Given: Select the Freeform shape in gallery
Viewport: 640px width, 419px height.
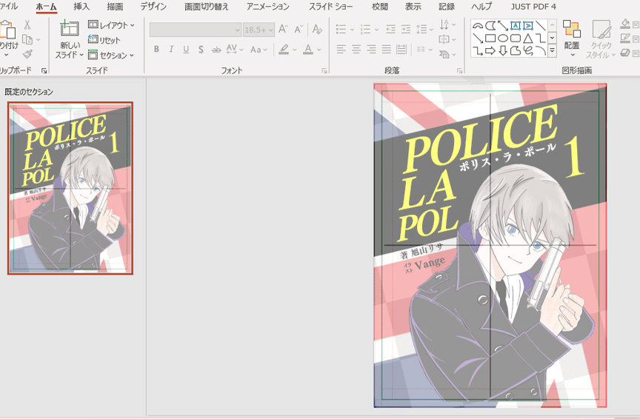Looking at the screenshot, I should click(x=516, y=51).
